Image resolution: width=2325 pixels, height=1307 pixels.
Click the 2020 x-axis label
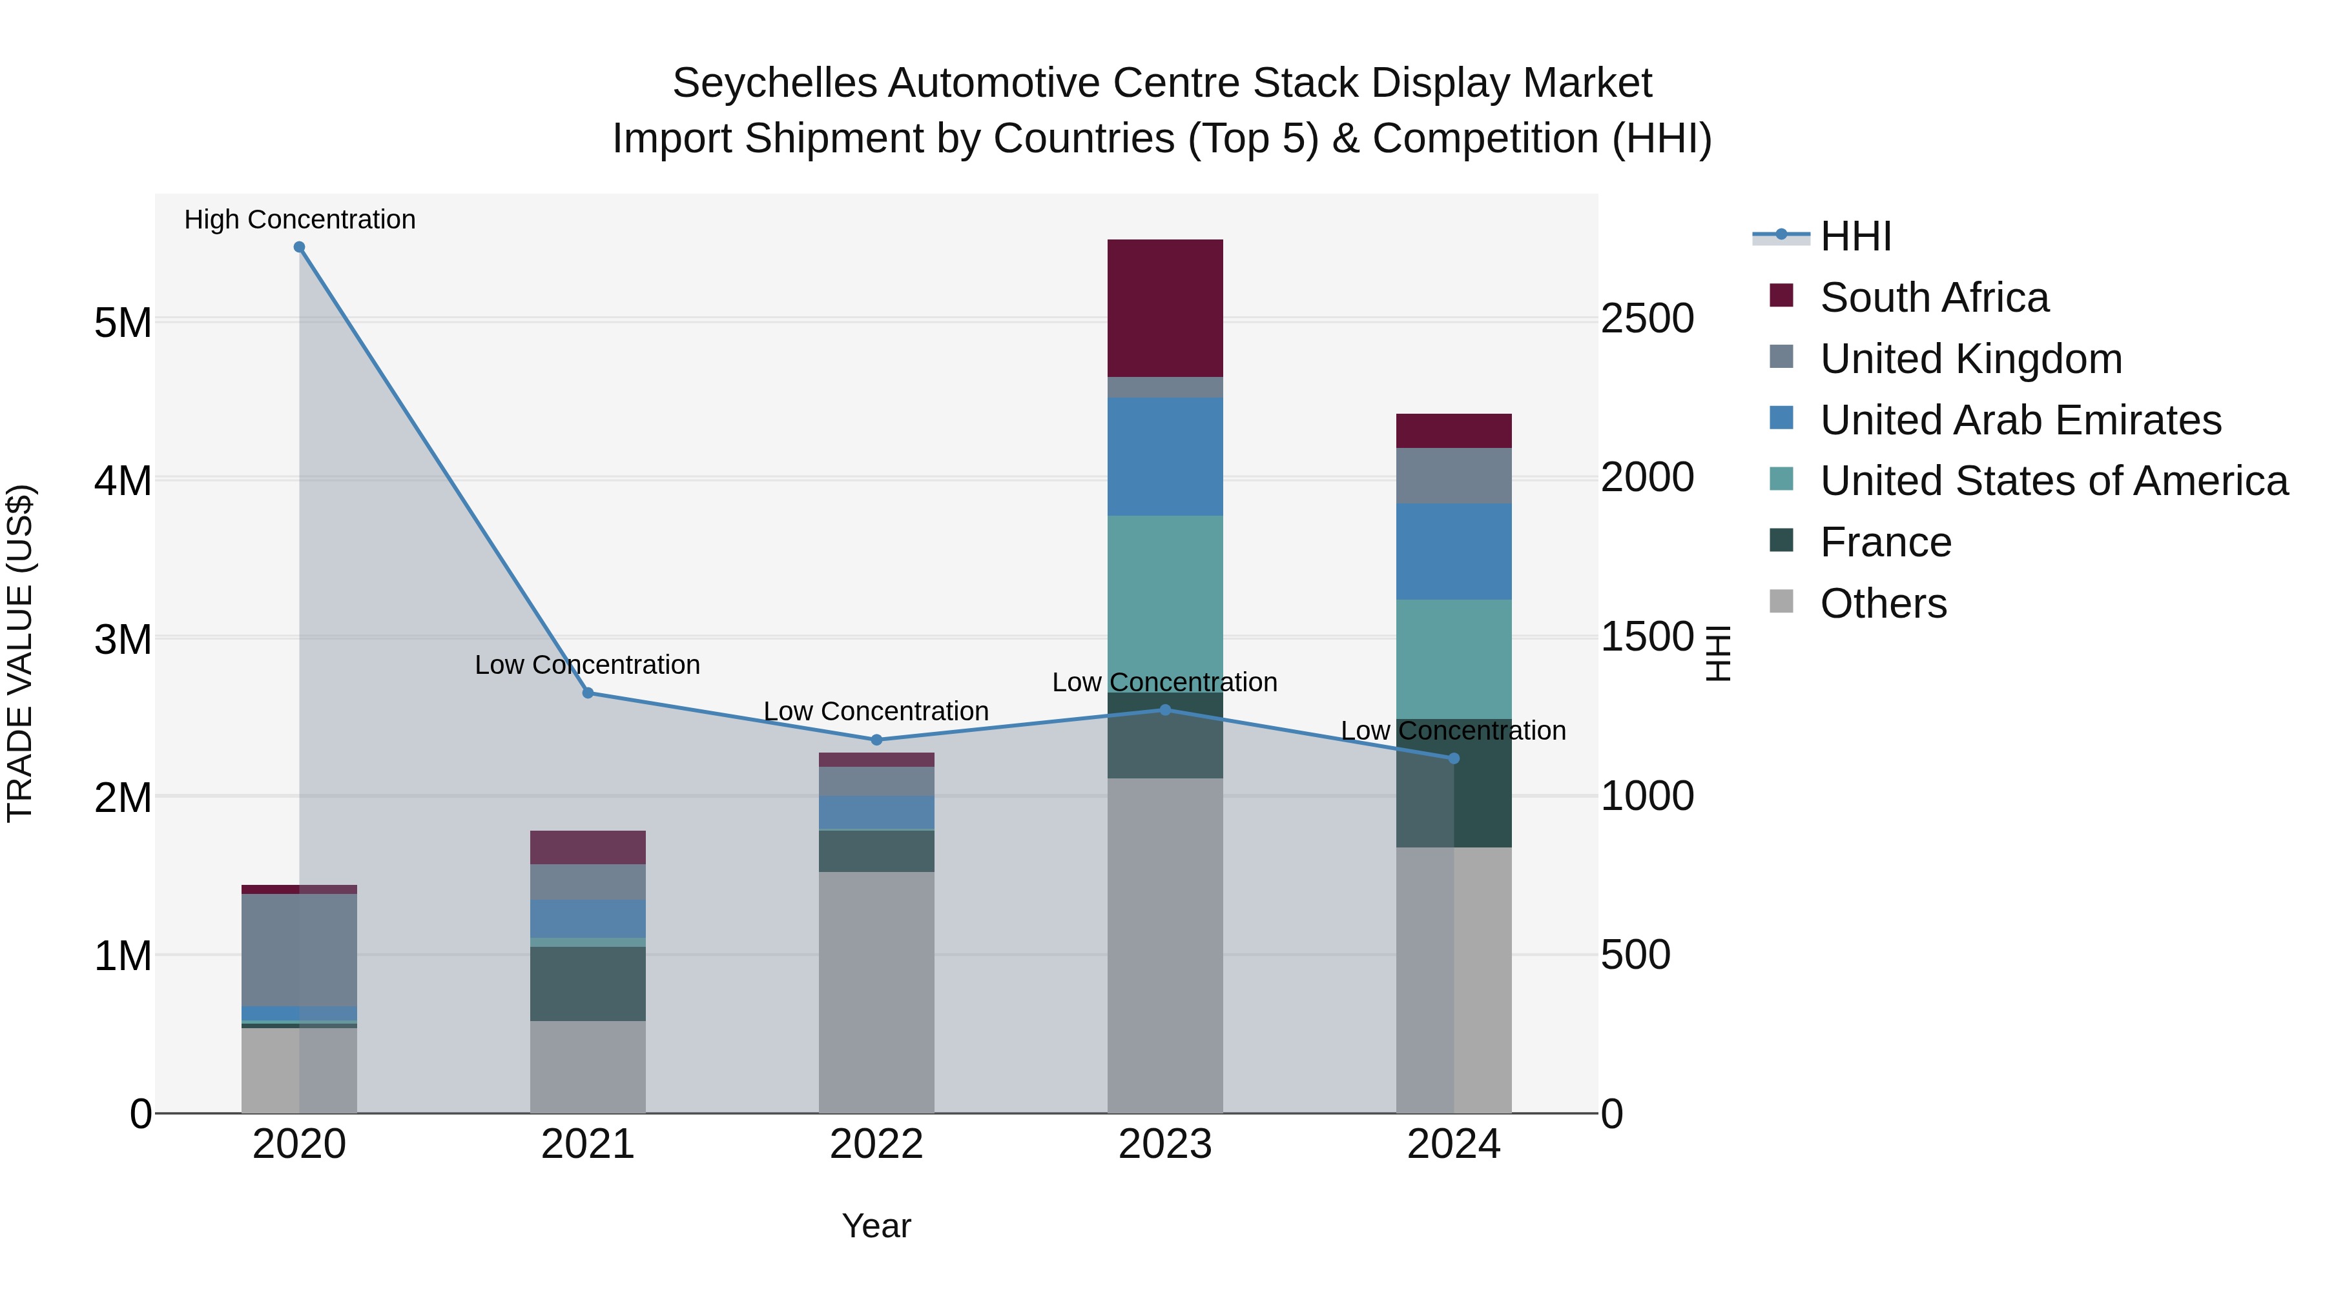[x=300, y=1144]
